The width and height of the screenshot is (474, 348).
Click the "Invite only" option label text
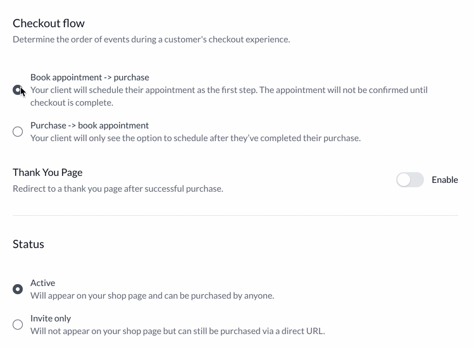tap(51, 318)
